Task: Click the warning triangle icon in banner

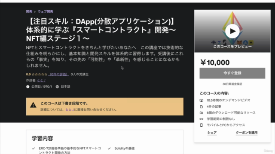Action: tap(33, 105)
